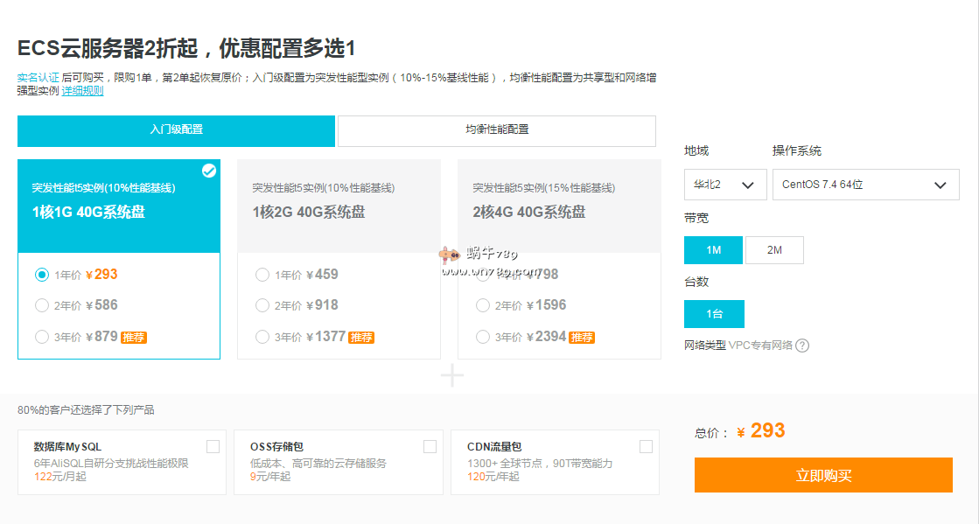Click the checkmark badge on the selected 1核1G card
This screenshot has width=979, height=524.
[209, 171]
